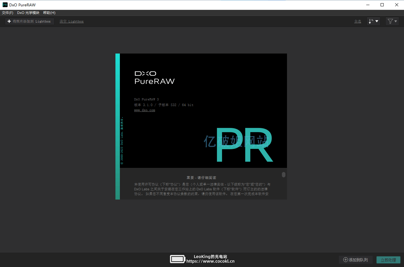Image resolution: width=404 pixels, height=267 pixels.
Task: Open the filter funnel dropdown
Action: click(392, 21)
